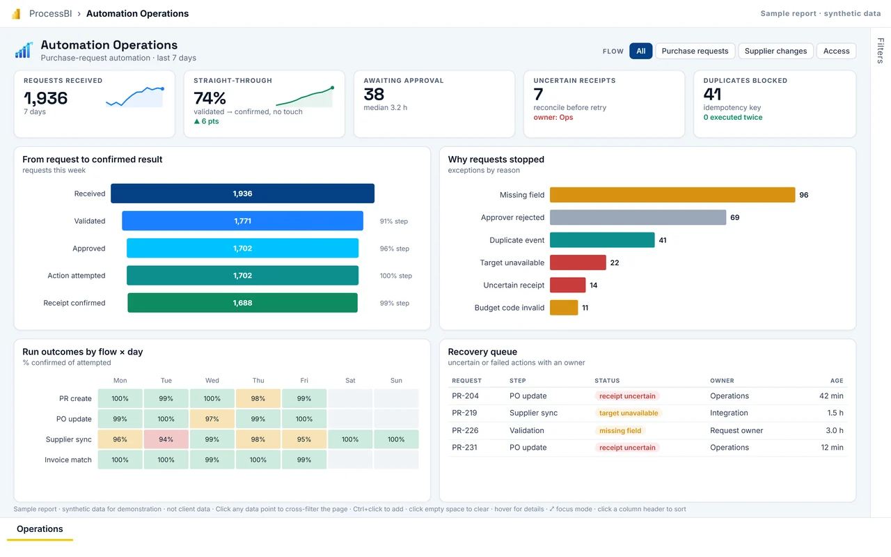Select the Target unavailable exception bar
The width and height of the screenshot is (891, 557).
click(578, 262)
